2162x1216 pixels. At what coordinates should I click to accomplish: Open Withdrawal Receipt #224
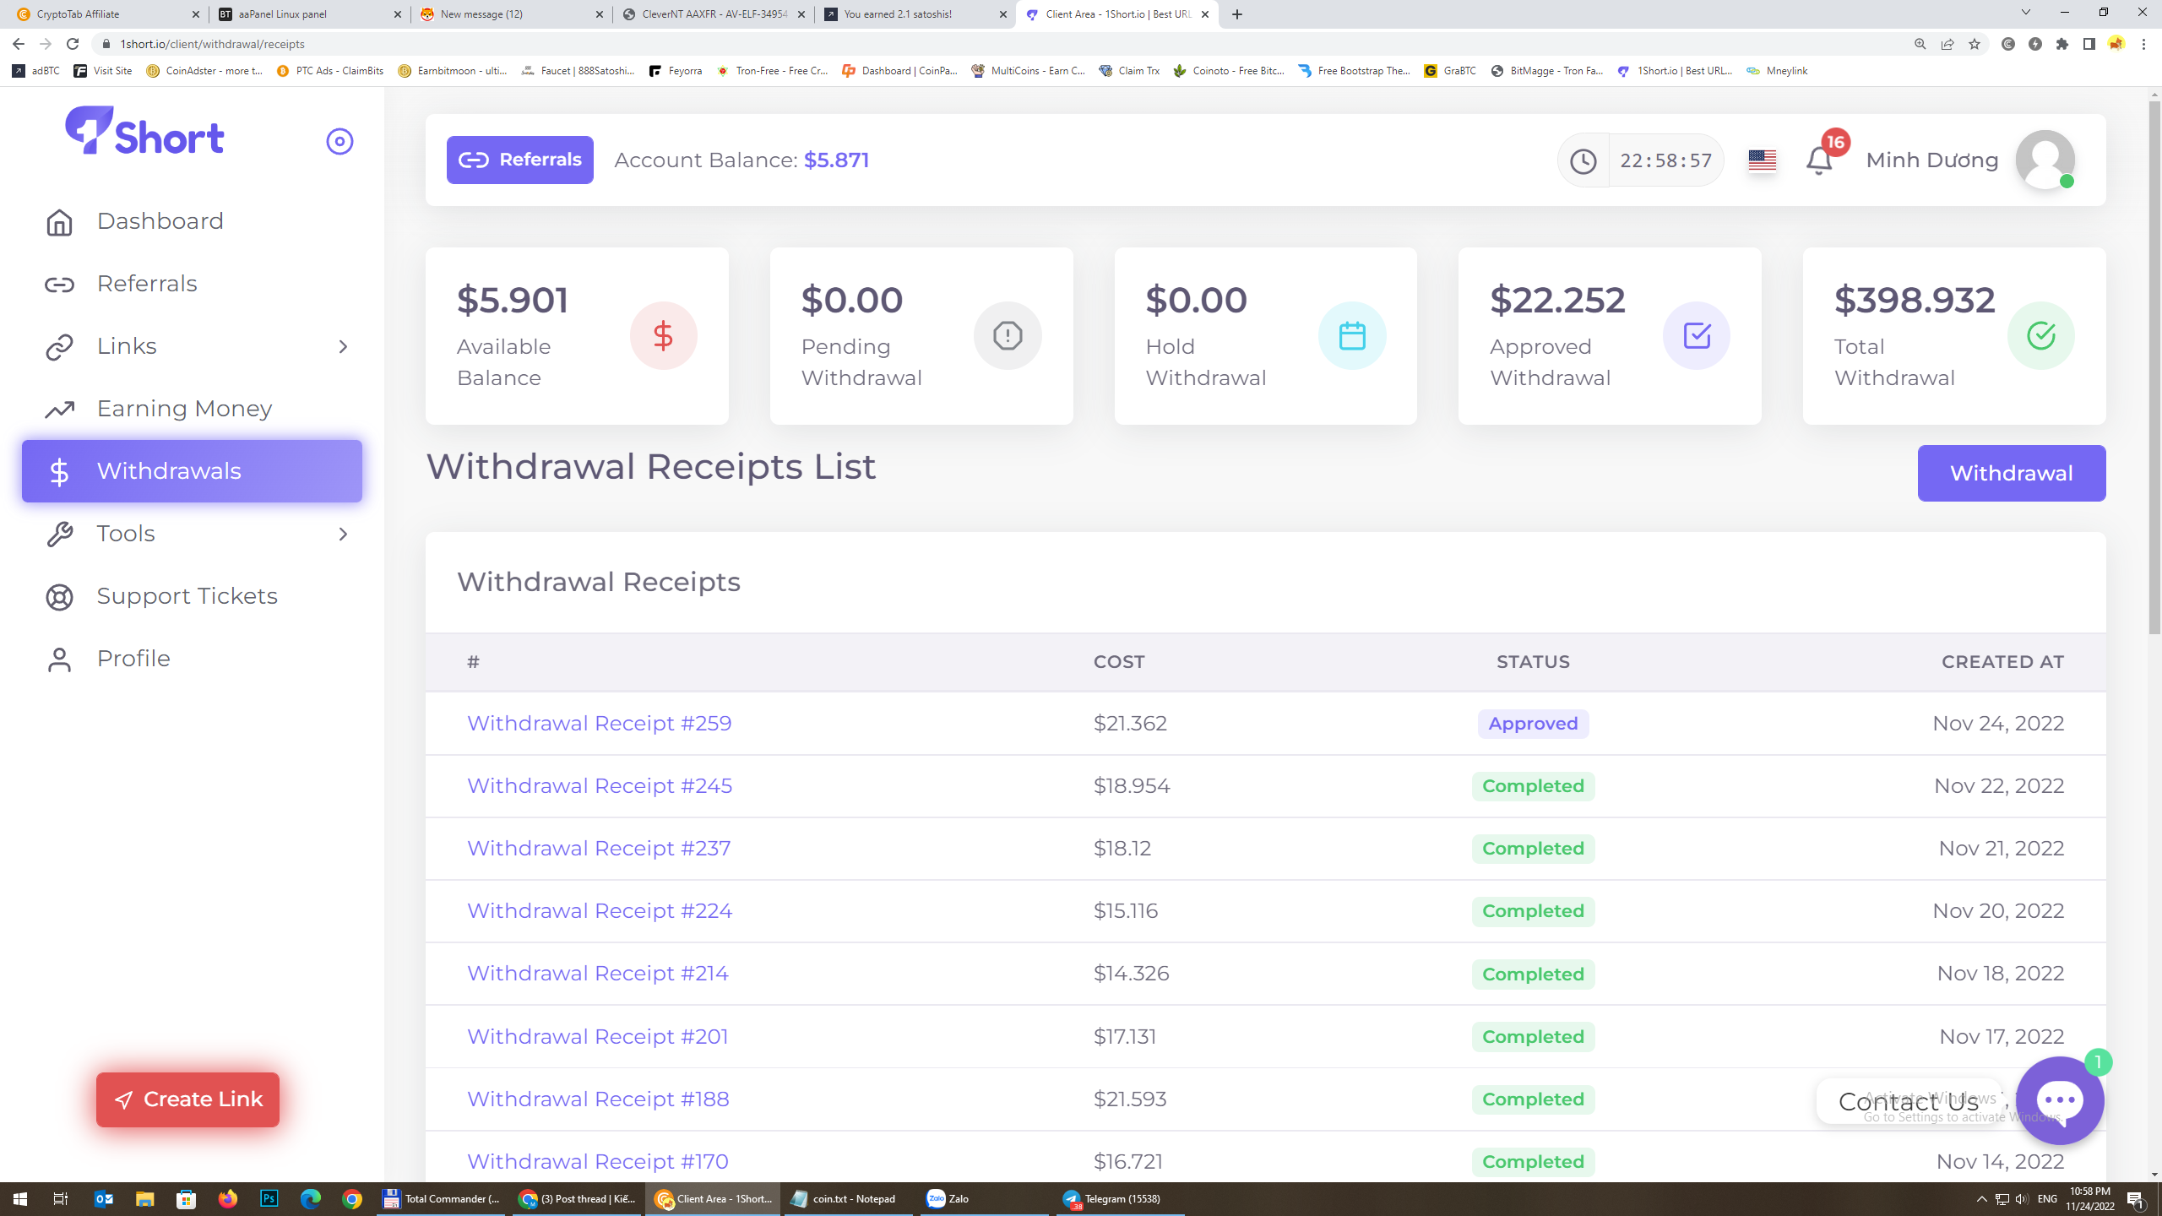pos(599,911)
